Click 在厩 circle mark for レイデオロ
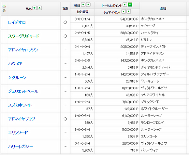 click(65, 22)
